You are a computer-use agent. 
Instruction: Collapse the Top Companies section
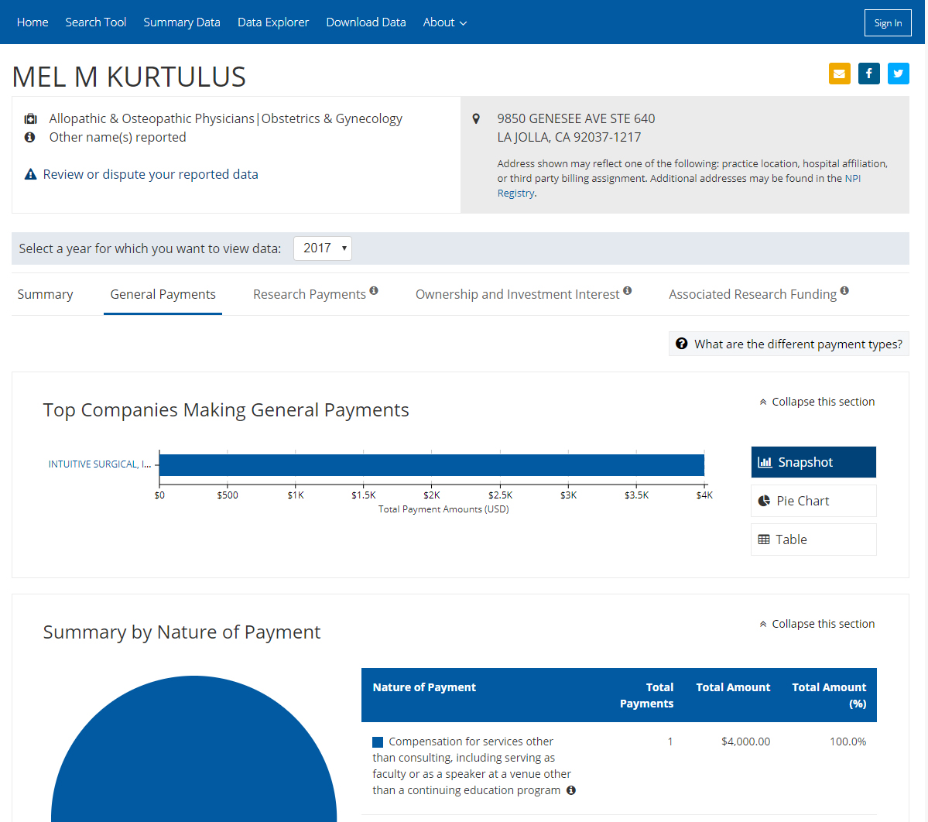click(x=817, y=402)
